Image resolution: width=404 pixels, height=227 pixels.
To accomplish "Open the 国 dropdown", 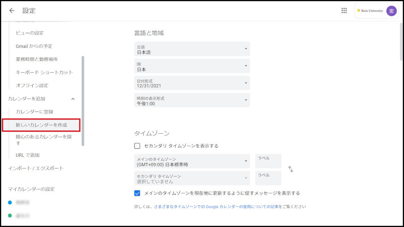I will [192, 66].
